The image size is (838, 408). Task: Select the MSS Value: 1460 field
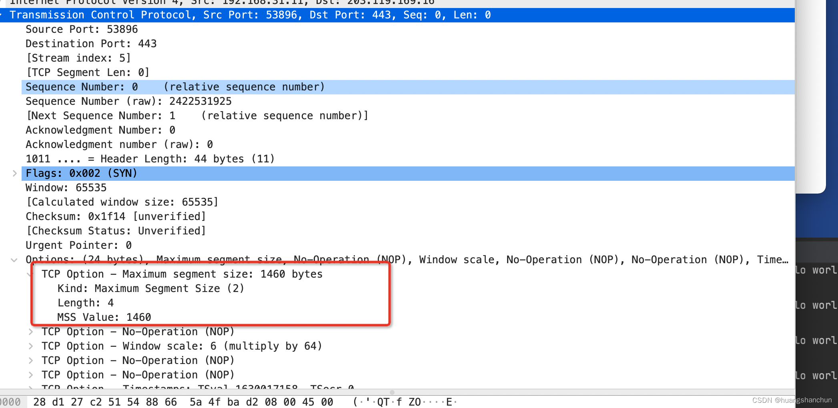(104, 318)
